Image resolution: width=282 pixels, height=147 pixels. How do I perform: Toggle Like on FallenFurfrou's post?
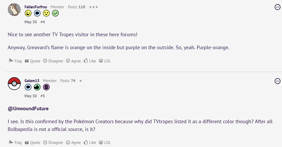[90, 61]
